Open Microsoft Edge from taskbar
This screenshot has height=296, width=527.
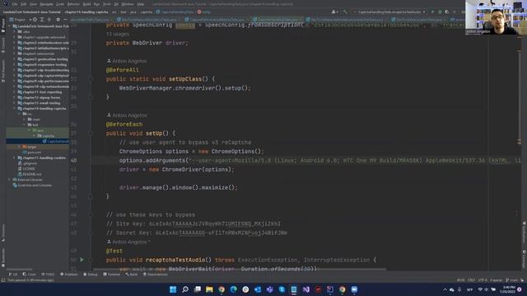pos(233,289)
